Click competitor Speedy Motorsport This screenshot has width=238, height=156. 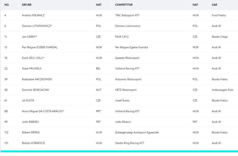click(127, 58)
